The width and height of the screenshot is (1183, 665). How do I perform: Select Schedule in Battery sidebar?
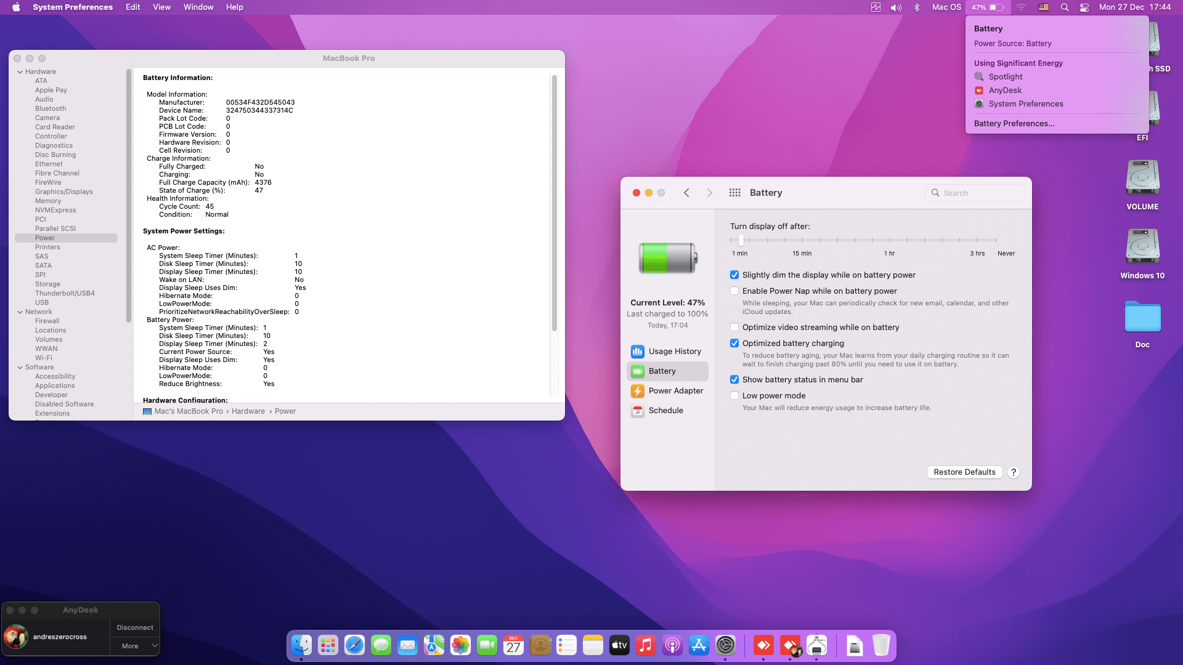click(x=667, y=410)
